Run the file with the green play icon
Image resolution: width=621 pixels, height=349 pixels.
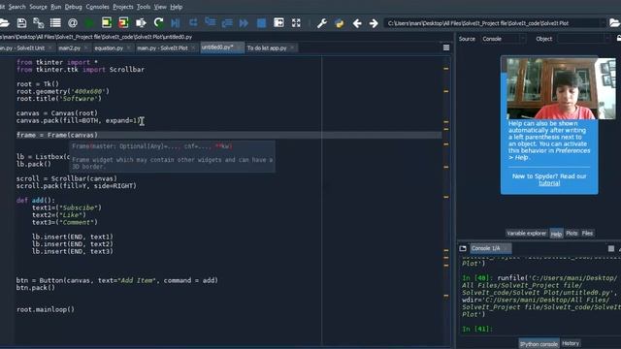(89, 23)
